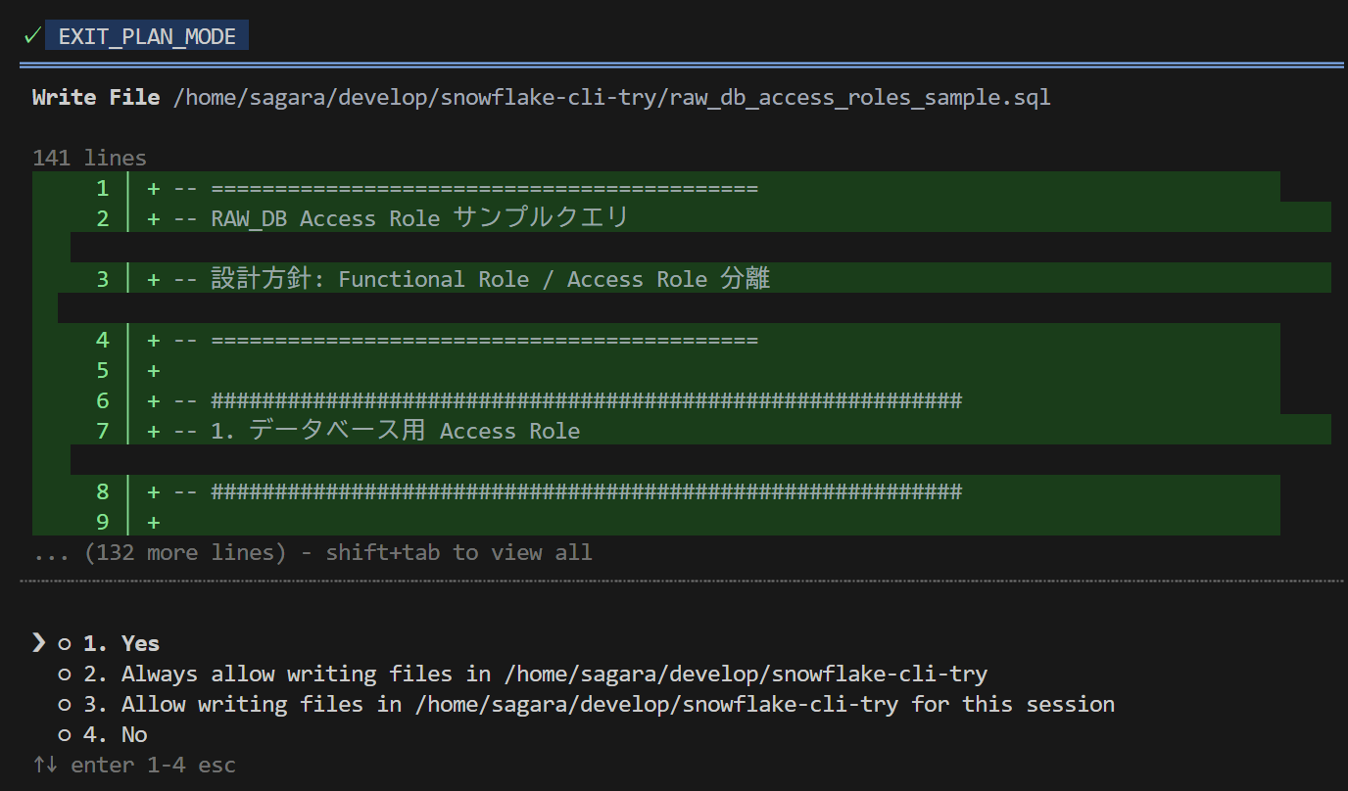
Task: Click the plus marker on diff line 9
Action: (154, 522)
